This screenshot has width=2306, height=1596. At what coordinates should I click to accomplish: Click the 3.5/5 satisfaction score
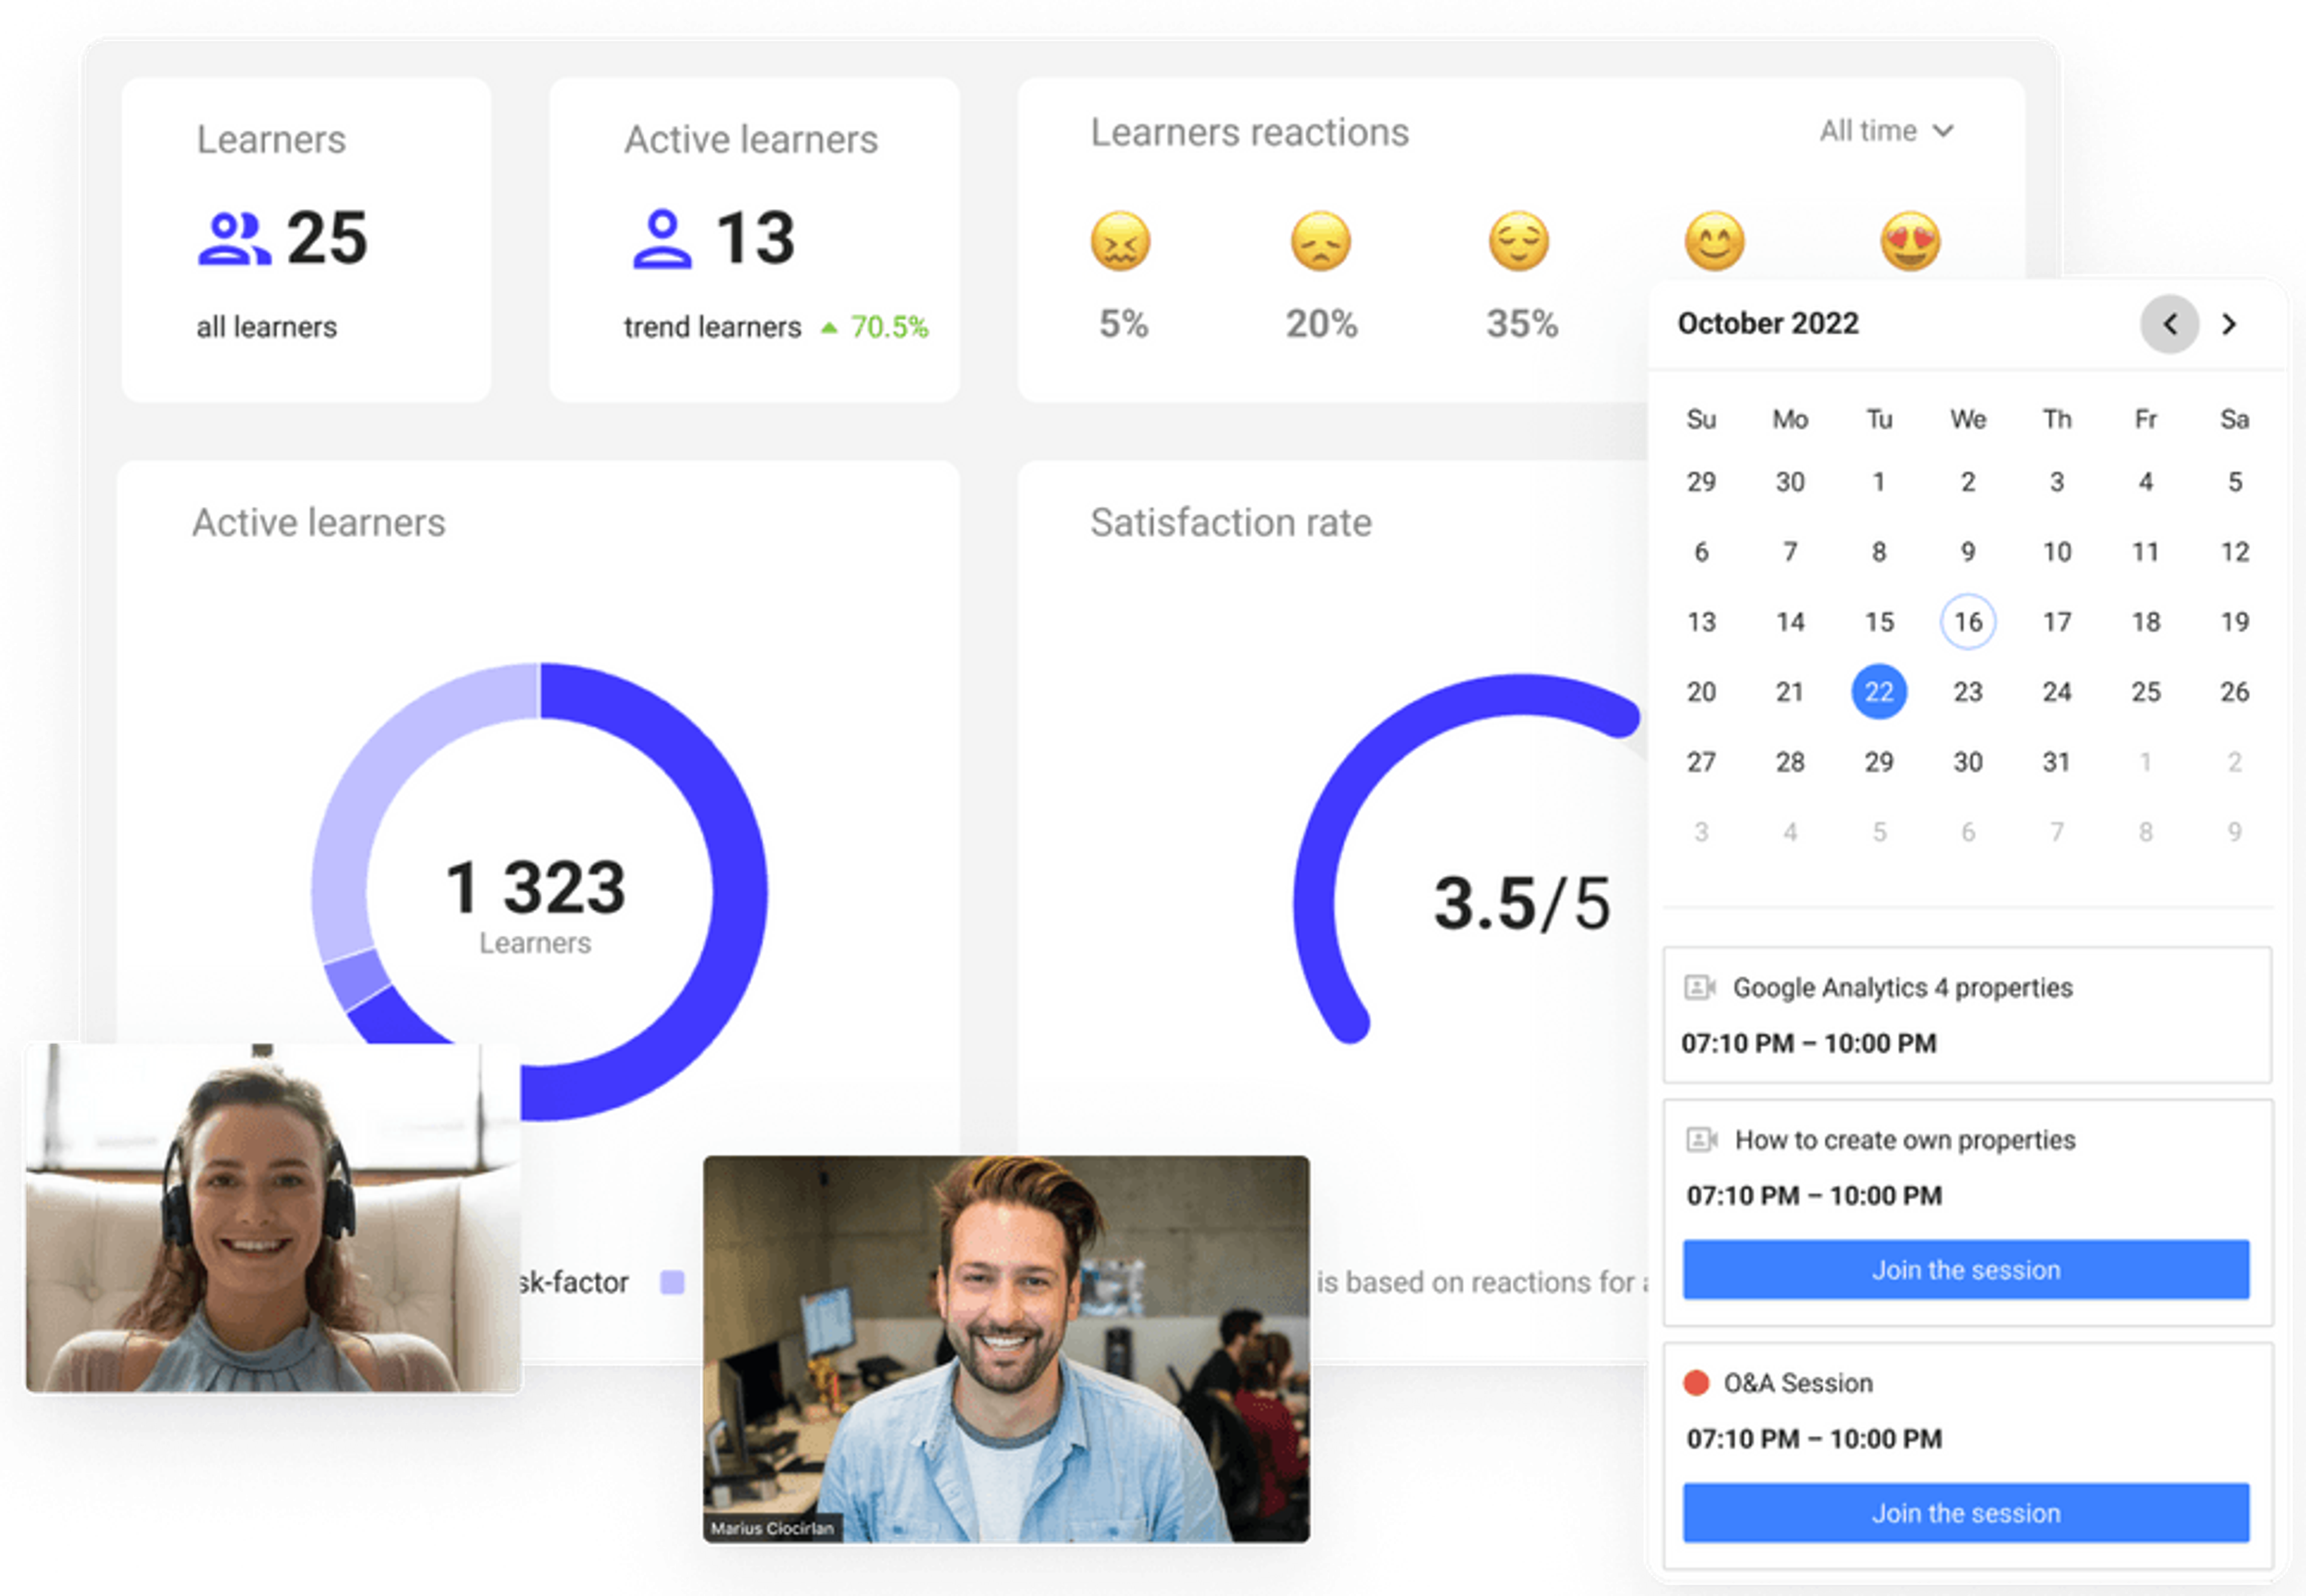pyautogui.click(x=1522, y=903)
